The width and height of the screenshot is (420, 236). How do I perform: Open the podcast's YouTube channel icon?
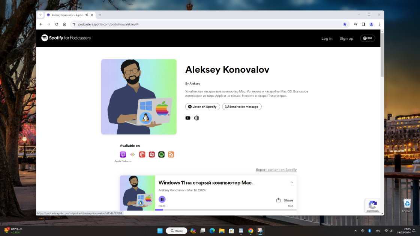188,118
